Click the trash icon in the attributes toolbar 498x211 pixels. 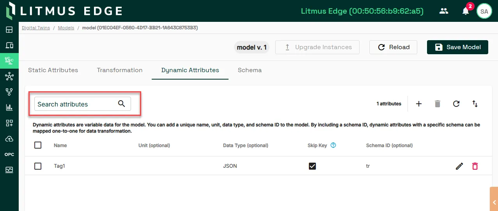(438, 104)
